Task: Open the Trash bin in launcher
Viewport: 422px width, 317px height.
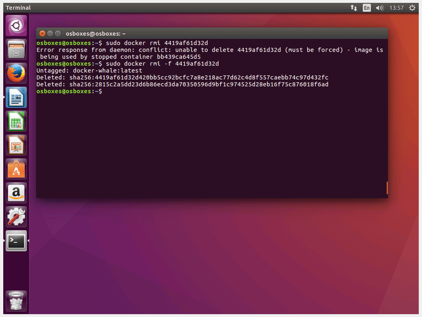Action: pyautogui.click(x=16, y=301)
